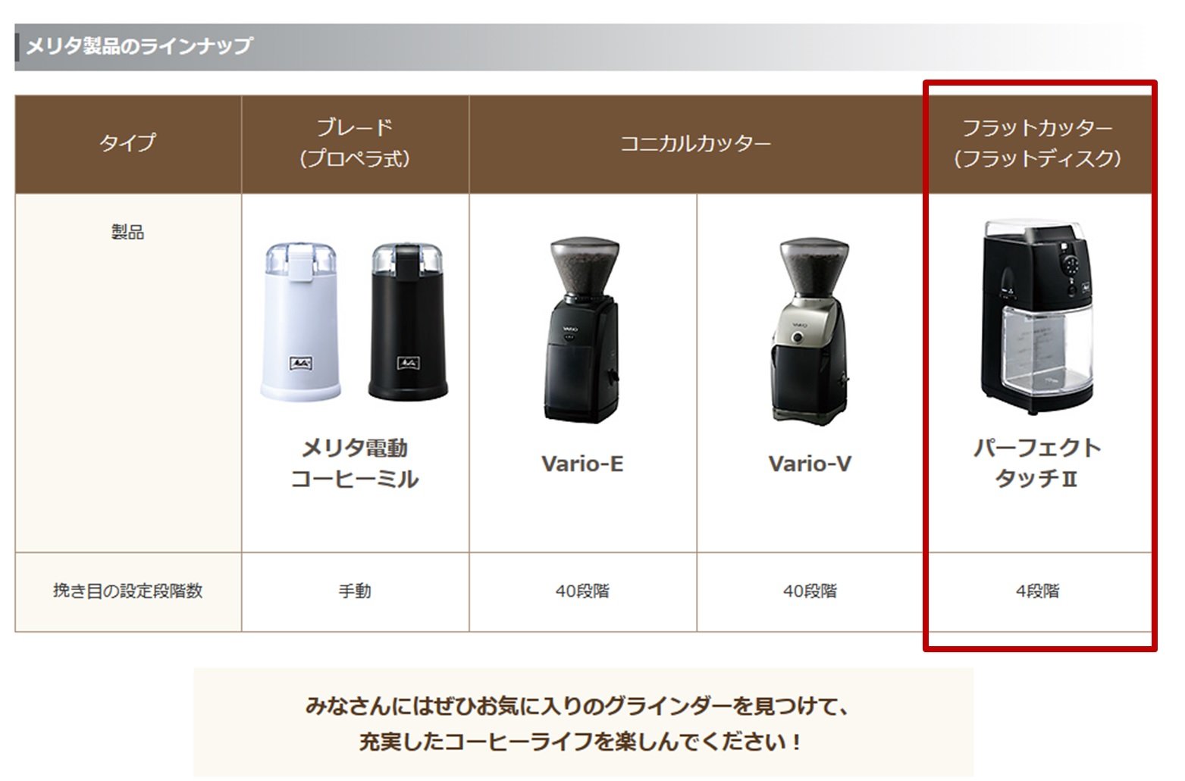Click the メリタ製品のラインナップ section heading
The image size is (1185, 781).
point(140,46)
